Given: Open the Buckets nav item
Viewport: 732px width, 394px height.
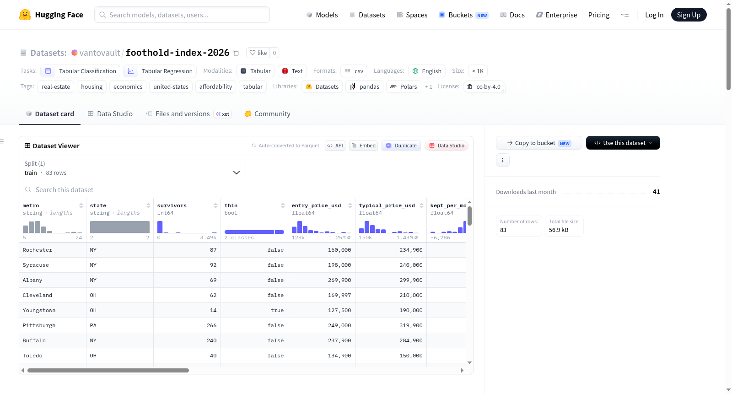Looking at the screenshot, I should point(463,15).
